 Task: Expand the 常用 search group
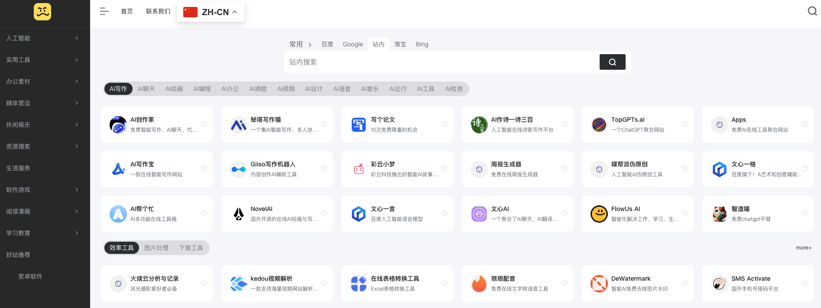click(x=300, y=44)
